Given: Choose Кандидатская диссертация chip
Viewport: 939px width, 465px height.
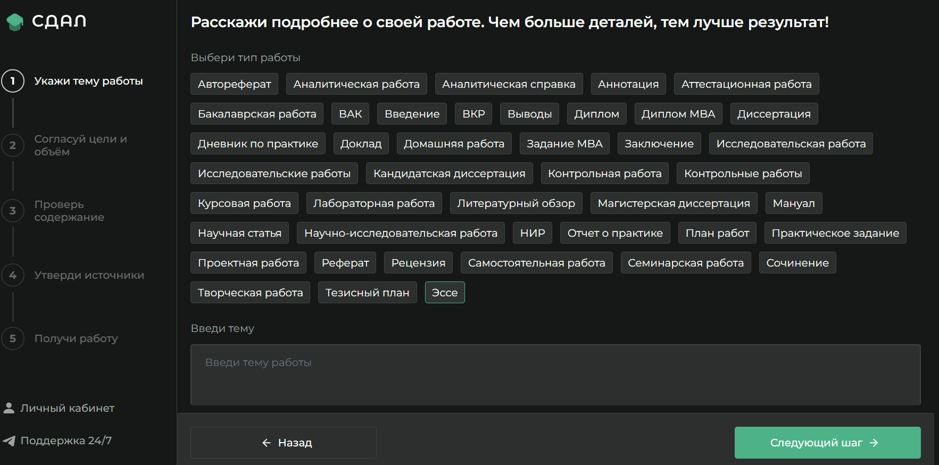Looking at the screenshot, I should coord(450,173).
